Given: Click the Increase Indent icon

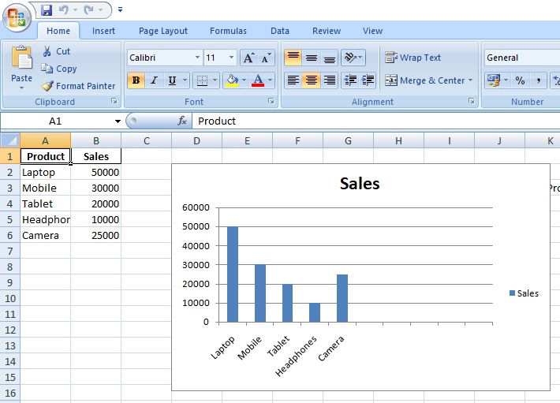Looking at the screenshot, I should tap(368, 80).
